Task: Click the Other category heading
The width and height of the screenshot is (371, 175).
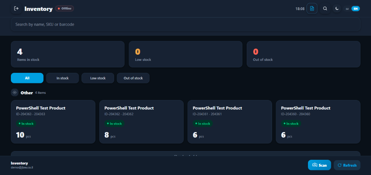Action: 26,93
